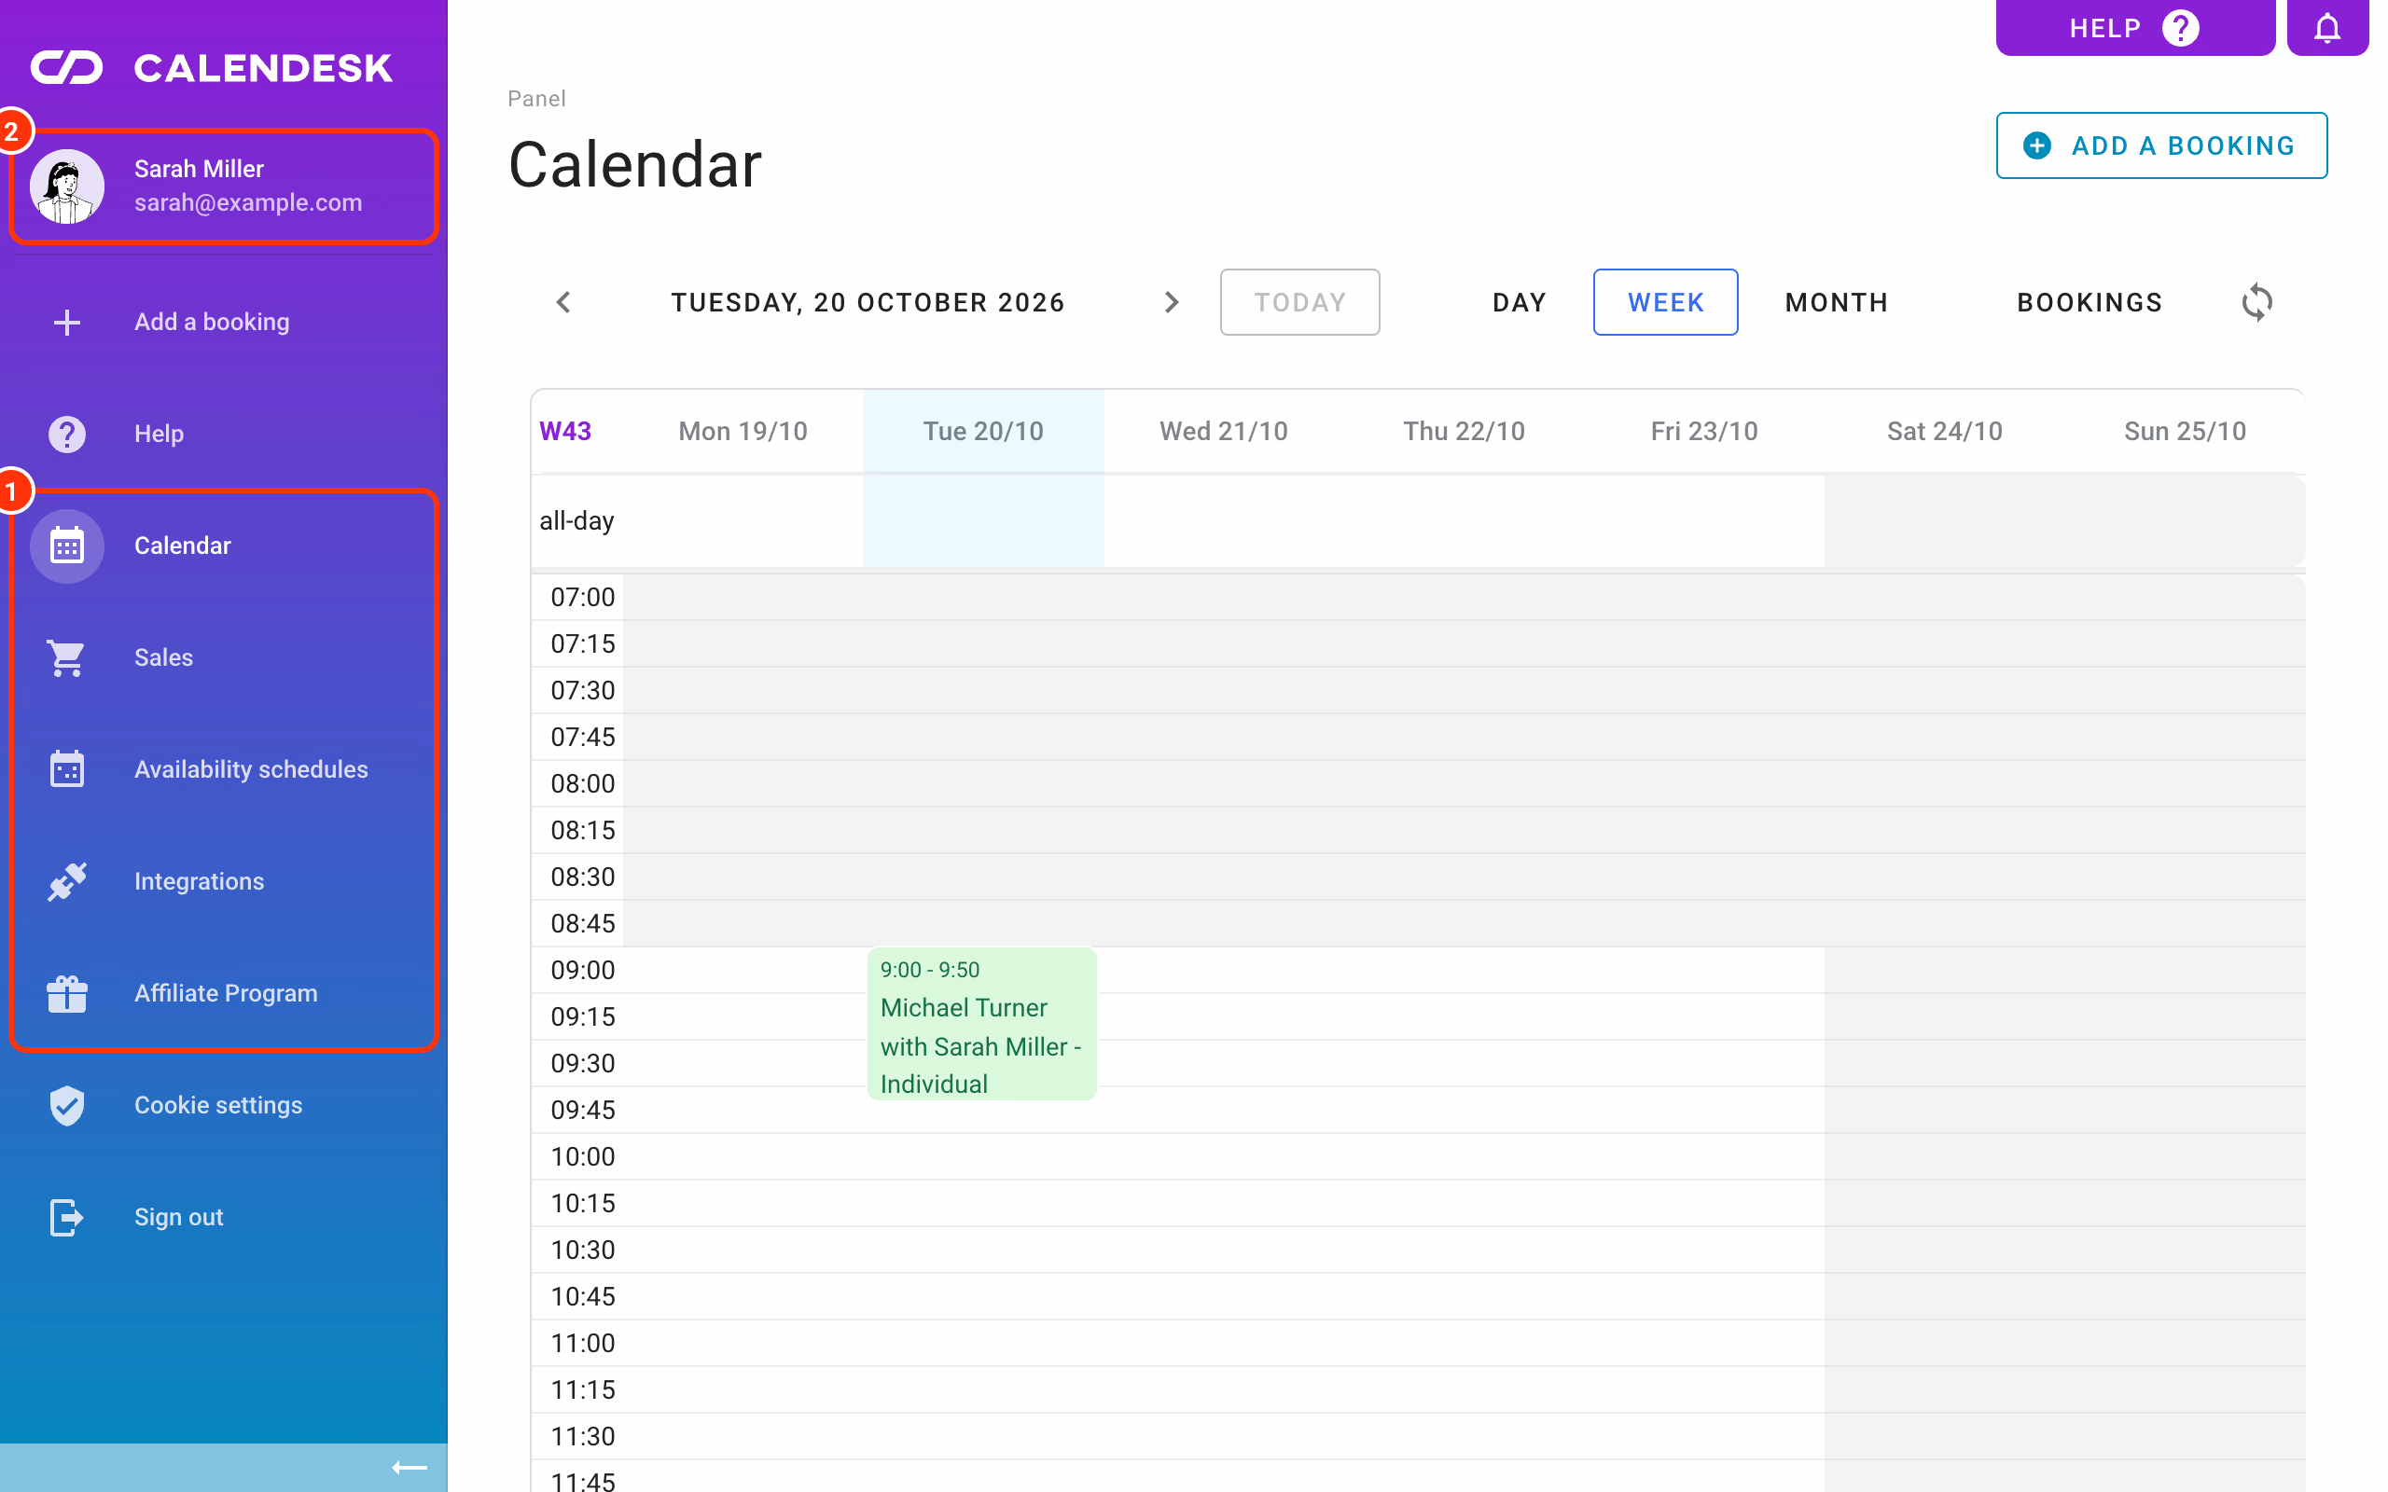Go to the previous week

click(563, 302)
